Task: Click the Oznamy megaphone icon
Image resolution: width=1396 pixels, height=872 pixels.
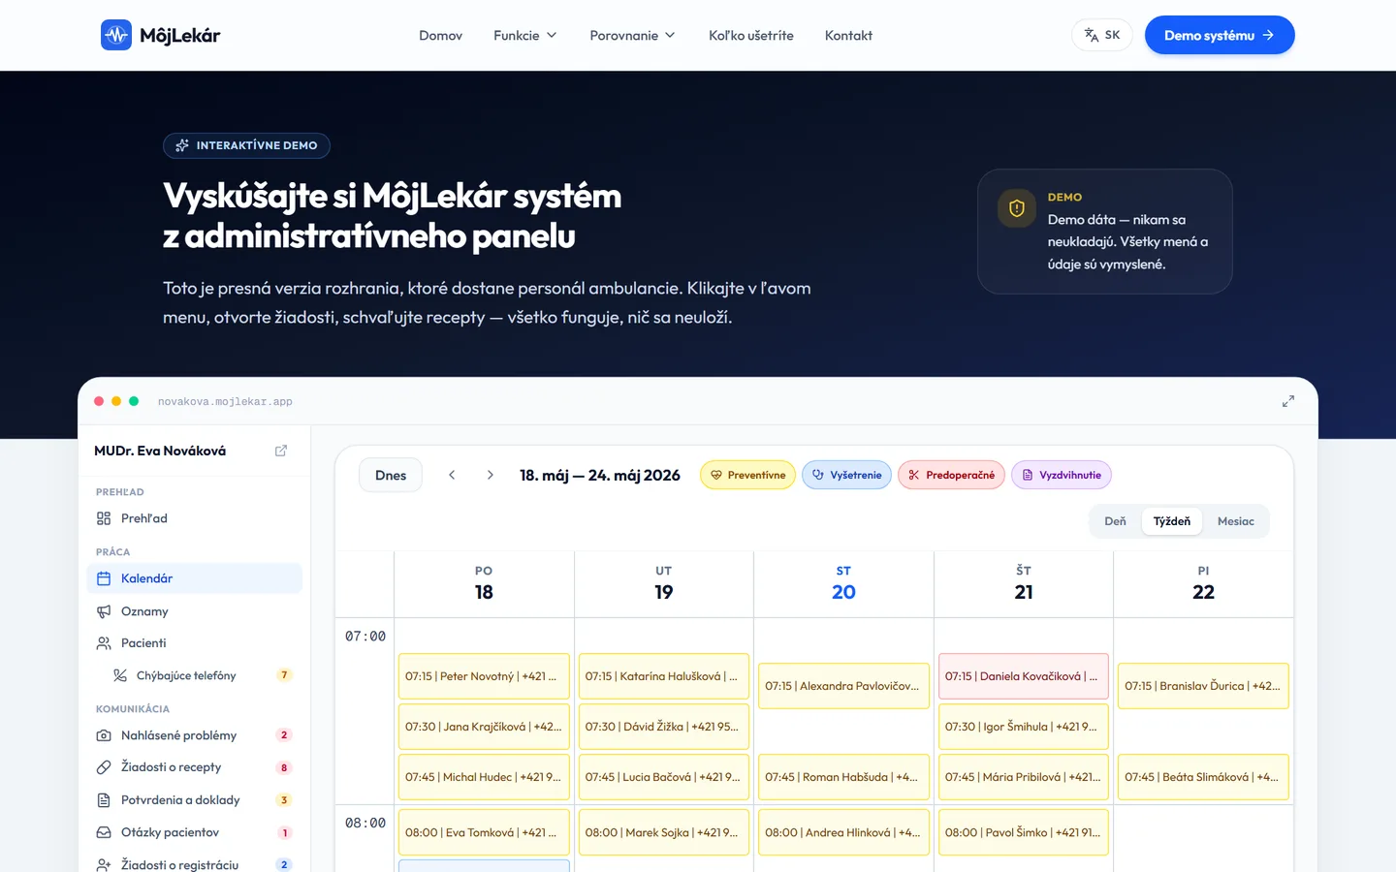Action: pyautogui.click(x=104, y=611)
